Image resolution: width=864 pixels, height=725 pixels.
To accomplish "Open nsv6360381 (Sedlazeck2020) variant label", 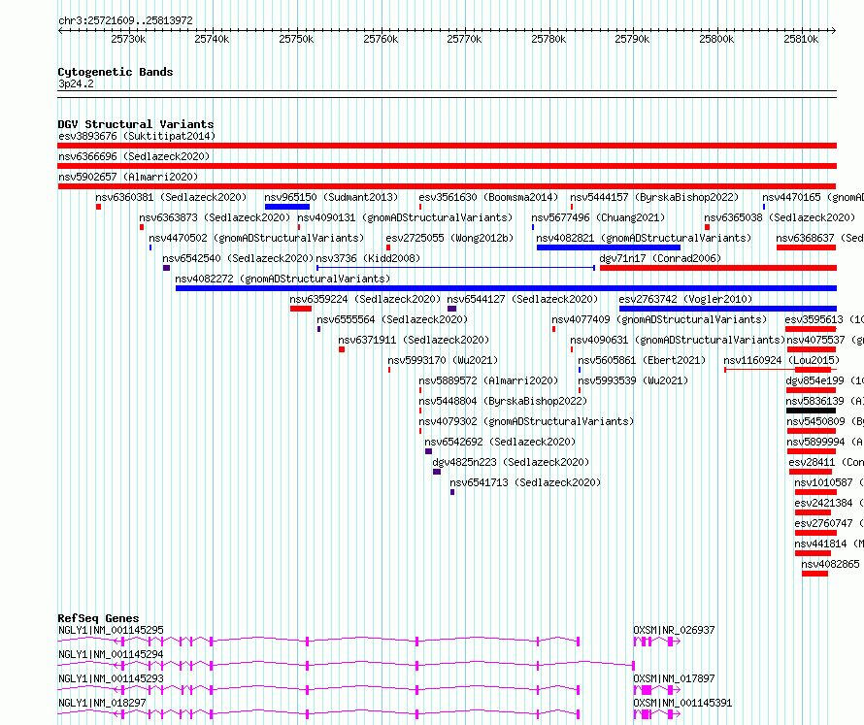I will point(171,197).
